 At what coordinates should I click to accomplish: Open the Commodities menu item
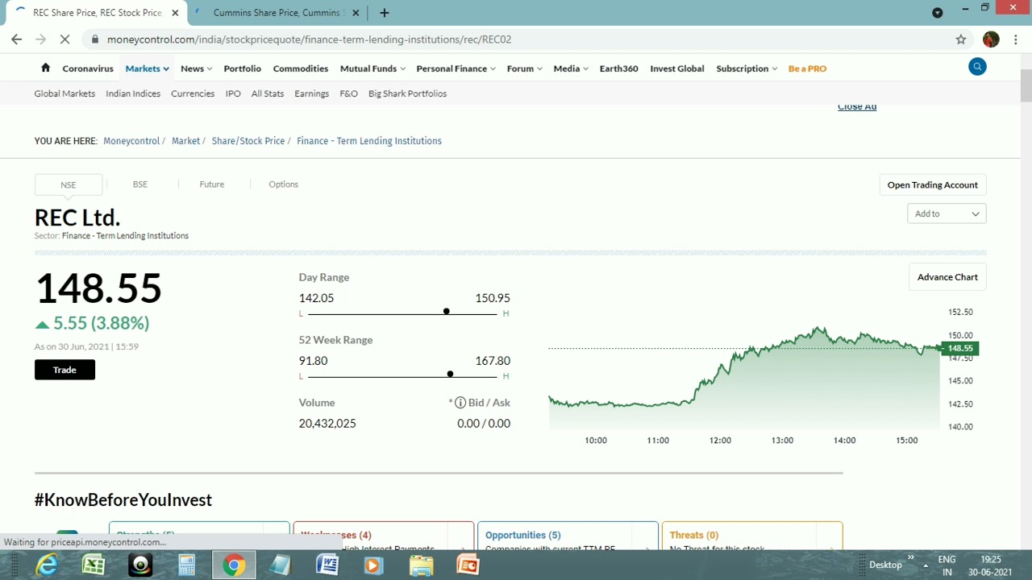pyautogui.click(x=301, y=68)
